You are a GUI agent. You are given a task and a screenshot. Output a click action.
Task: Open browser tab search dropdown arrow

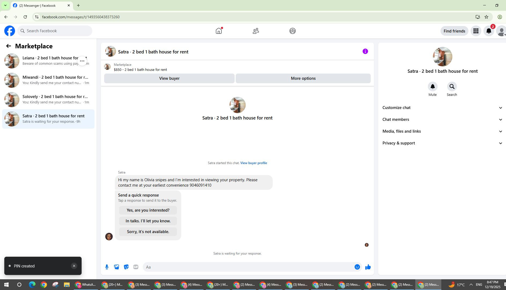[5, 5]
